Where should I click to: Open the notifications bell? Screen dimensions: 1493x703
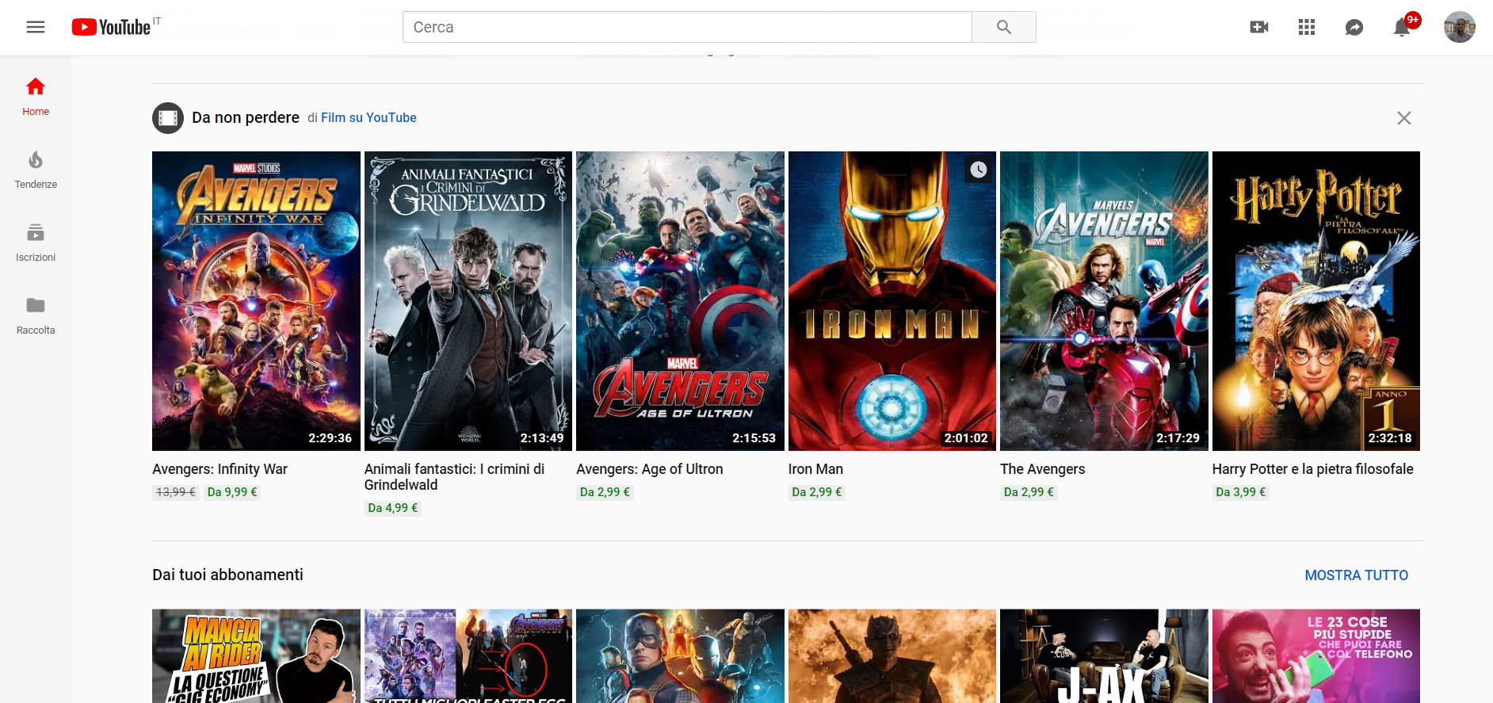[x=1402, y=28]
